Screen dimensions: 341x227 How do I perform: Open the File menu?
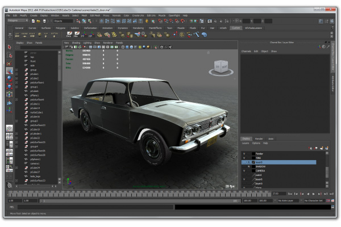(x=8, y=15)
